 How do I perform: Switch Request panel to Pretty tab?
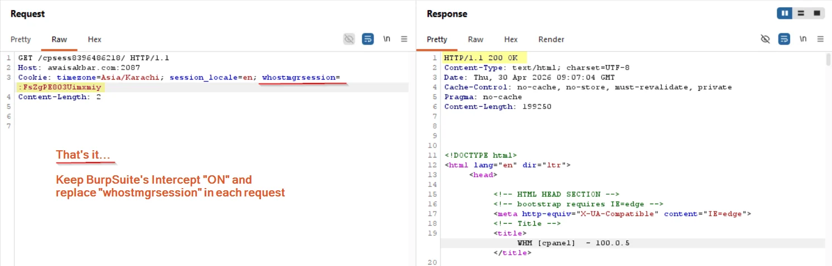tap(21, 40)
